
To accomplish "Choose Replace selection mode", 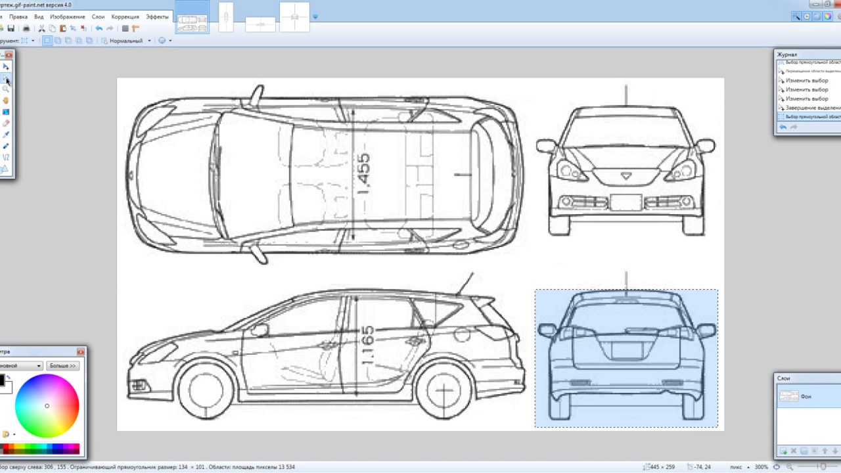I will coord(47,41).
